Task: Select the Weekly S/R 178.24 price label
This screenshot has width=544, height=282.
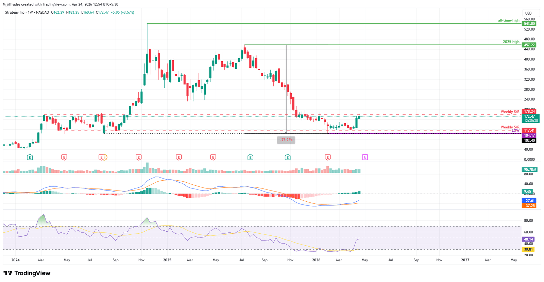Action: point(529,112)
